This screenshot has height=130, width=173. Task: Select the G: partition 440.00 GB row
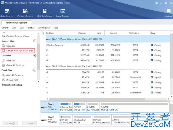(x=108, y=60)
